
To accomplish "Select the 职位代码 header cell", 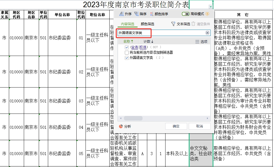I will coord(81,14).
